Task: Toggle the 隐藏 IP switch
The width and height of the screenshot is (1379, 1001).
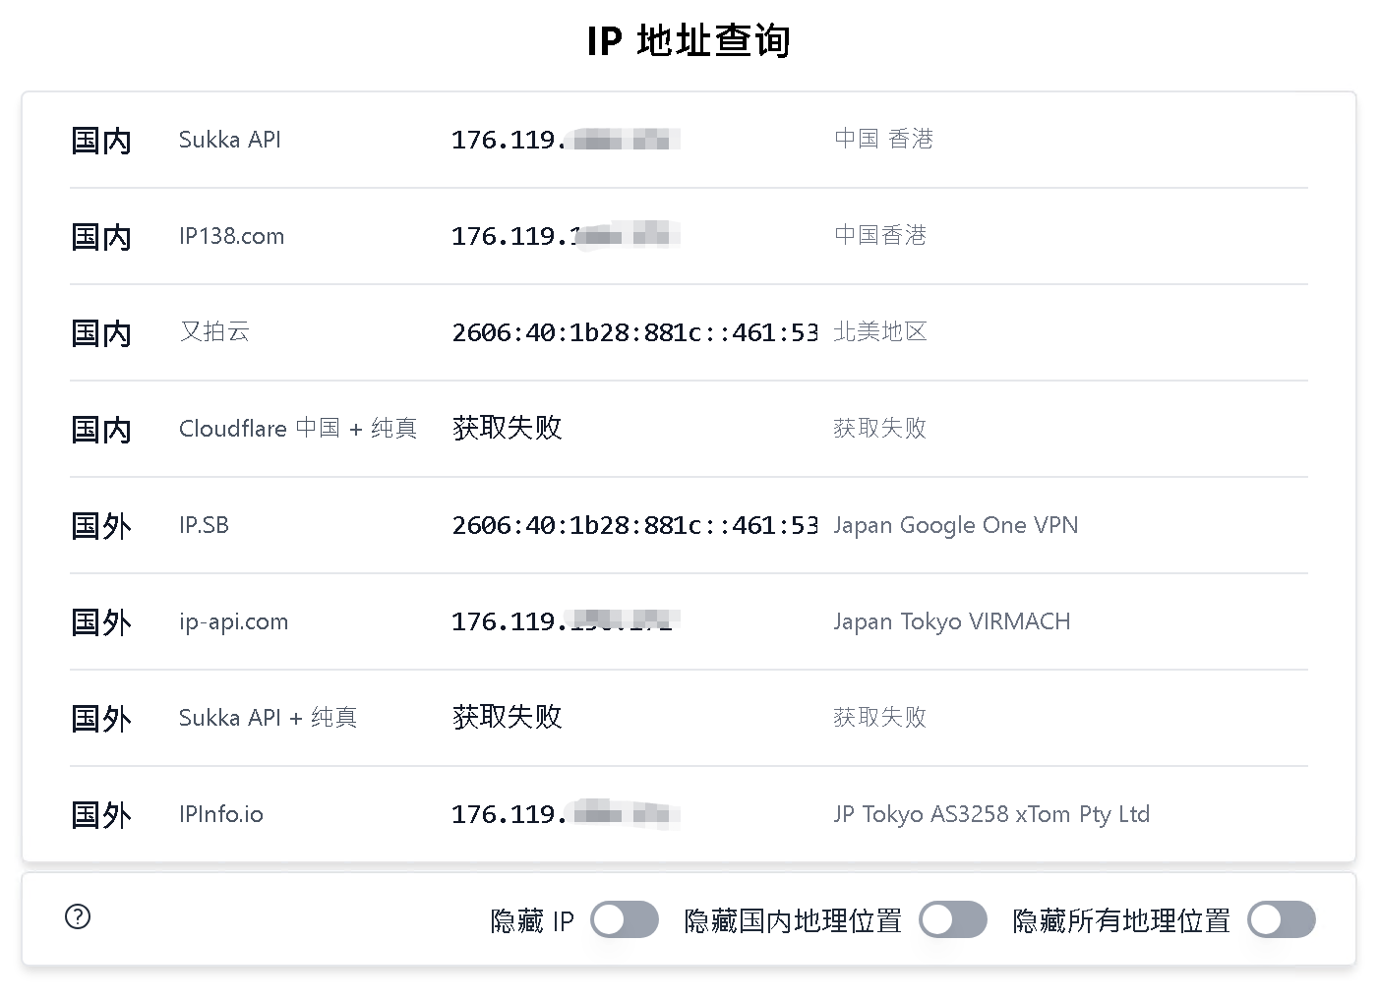Action: click(x=624, y=920)
